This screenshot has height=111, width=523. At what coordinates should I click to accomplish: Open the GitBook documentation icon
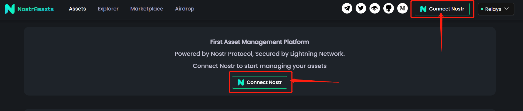[x=374, y=8]
